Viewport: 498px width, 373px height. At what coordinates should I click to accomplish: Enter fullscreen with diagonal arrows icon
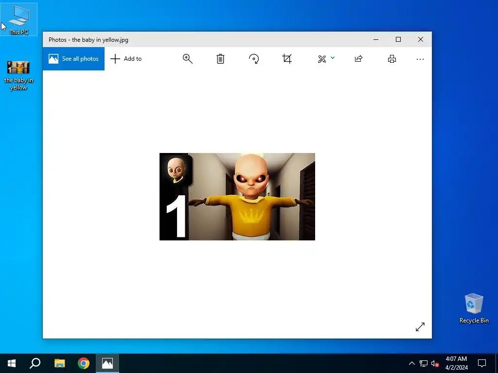coord(420,327)
